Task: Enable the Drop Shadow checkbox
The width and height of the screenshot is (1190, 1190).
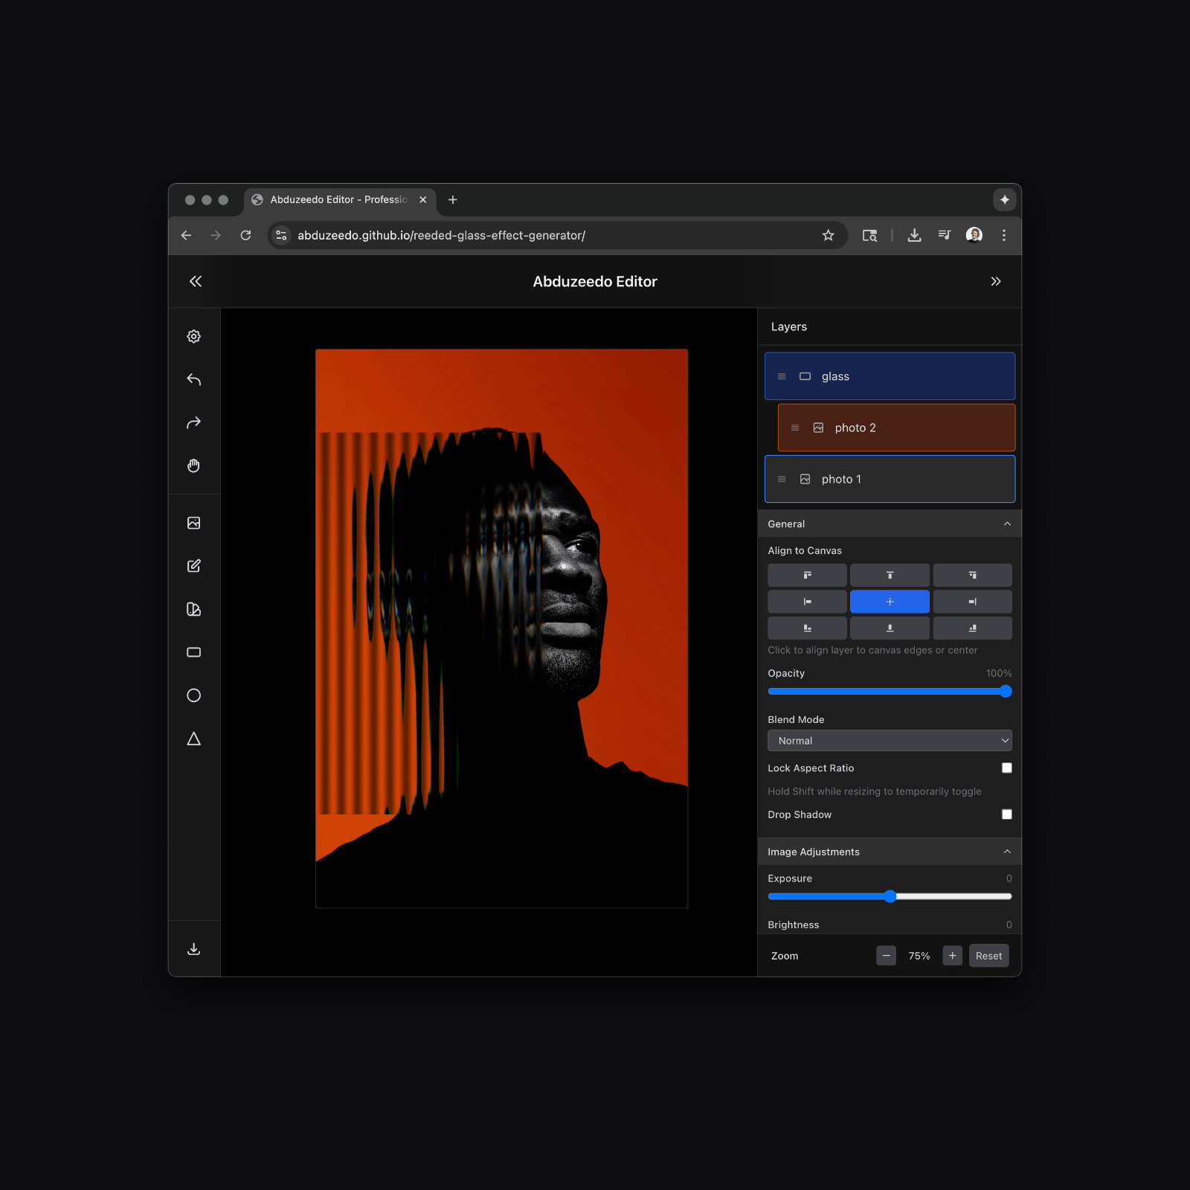Action: coord(1006,814)
